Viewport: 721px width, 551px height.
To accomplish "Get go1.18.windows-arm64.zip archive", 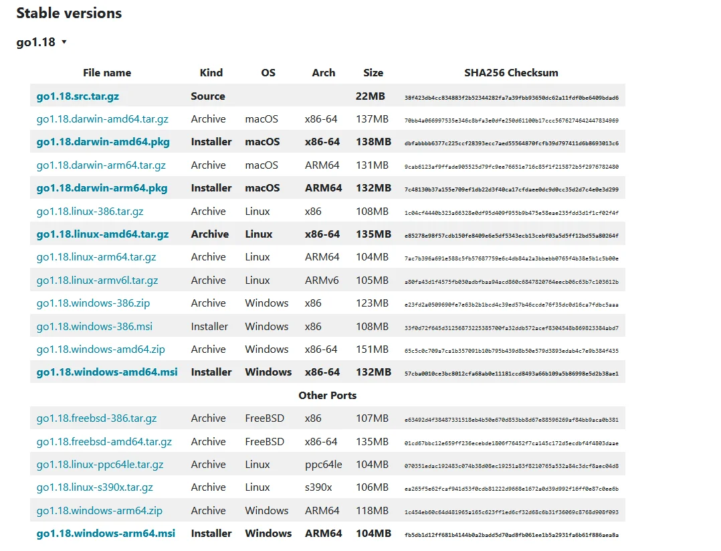I will tap(99, 511).
